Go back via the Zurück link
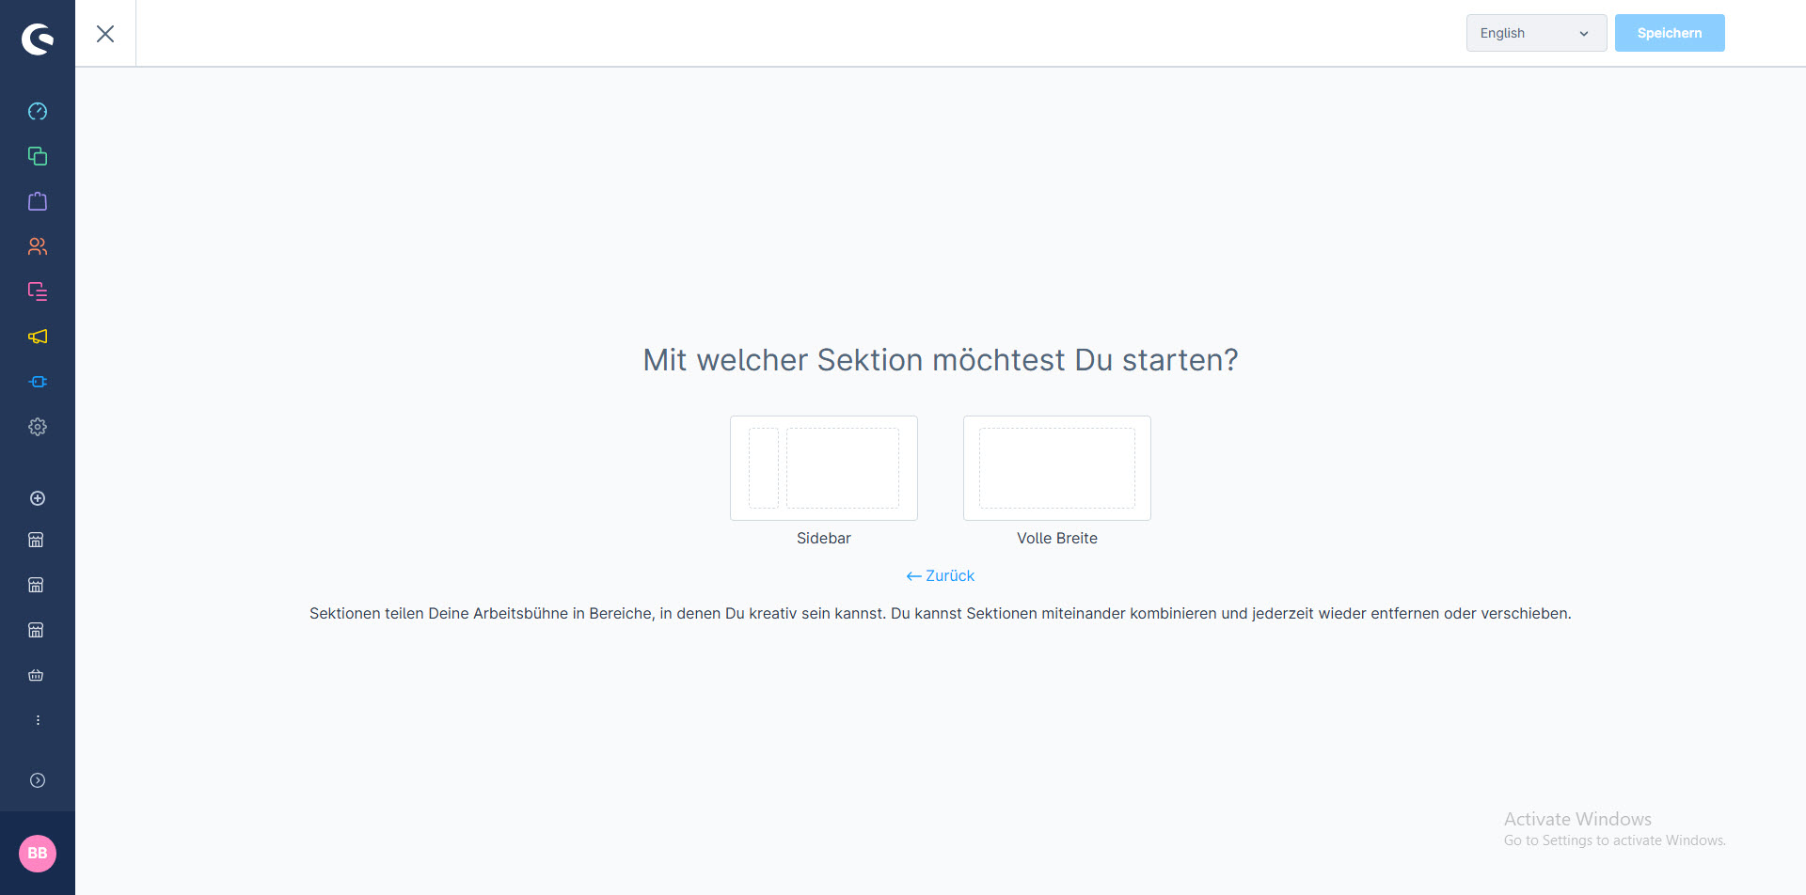This screenshot has height=895, width=1806. tap(940, 575)
